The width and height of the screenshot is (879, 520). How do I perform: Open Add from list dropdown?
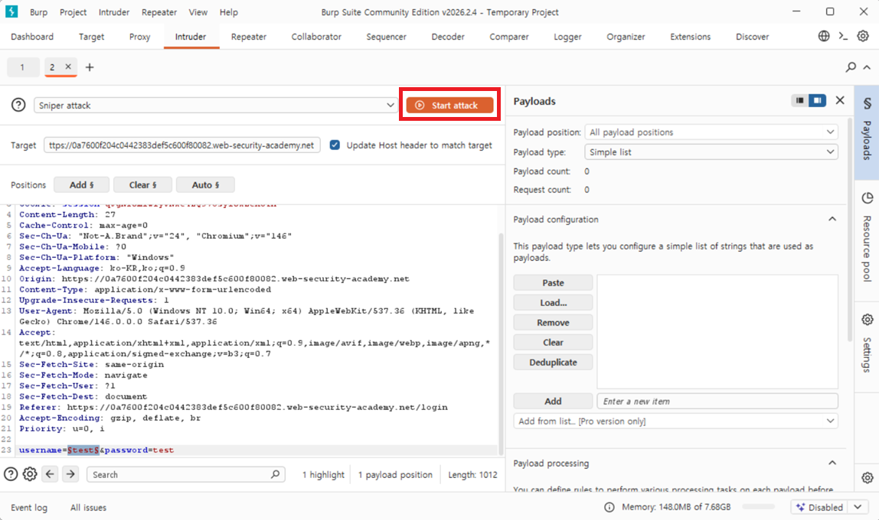(675, 421)
